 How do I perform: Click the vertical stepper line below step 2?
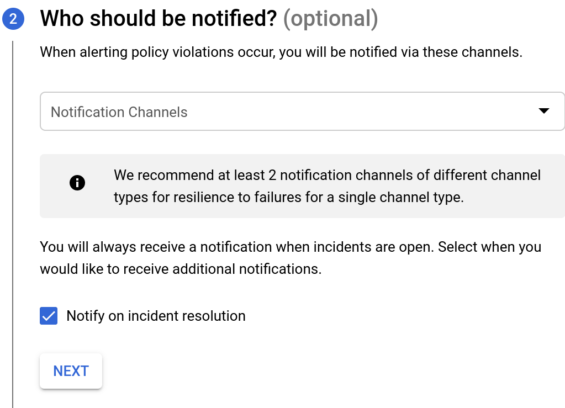click(x=13, y=221)
